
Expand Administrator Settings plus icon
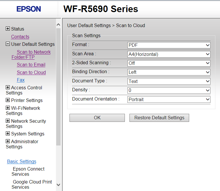tap(8, 141)
